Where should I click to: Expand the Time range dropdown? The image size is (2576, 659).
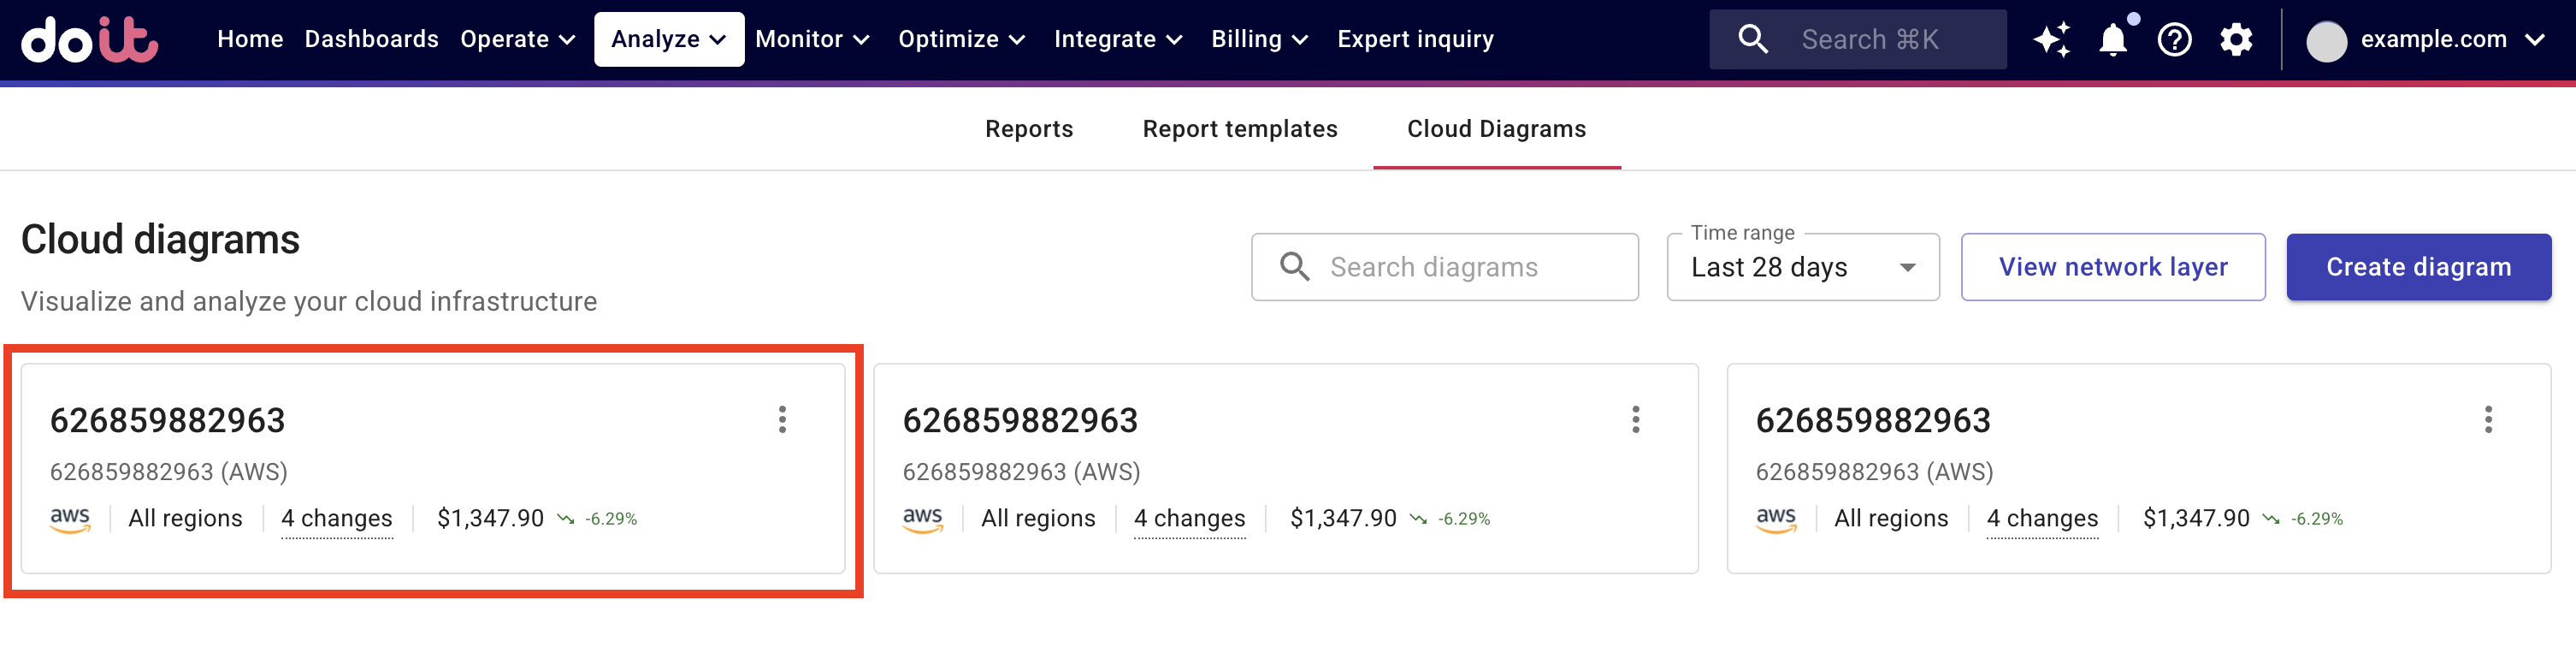pos(1802,267)
